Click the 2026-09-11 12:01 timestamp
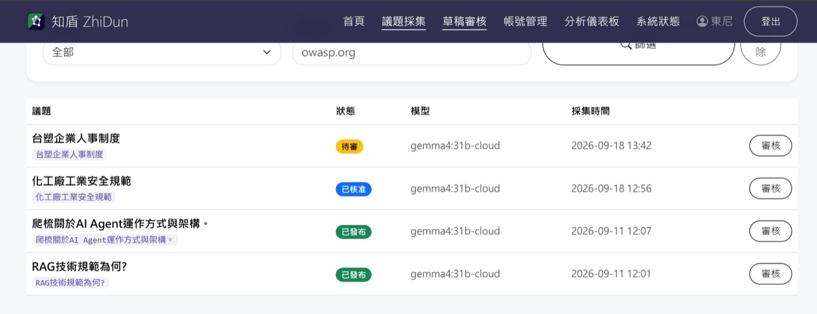The image size is (817, 314). [x=612, y=274]
